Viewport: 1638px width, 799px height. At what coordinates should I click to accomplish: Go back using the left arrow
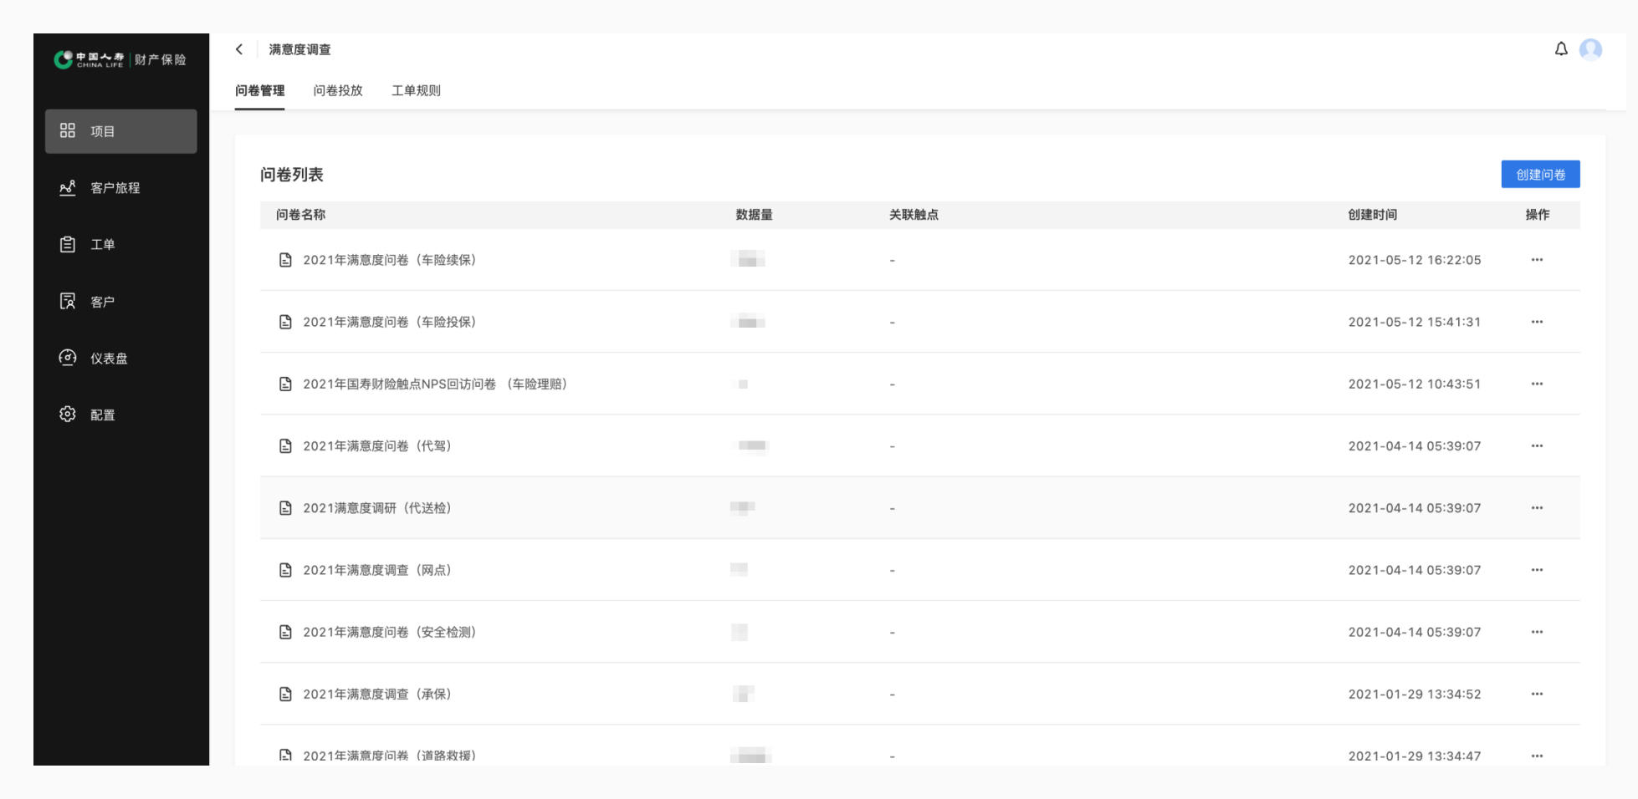click(239, 49)
